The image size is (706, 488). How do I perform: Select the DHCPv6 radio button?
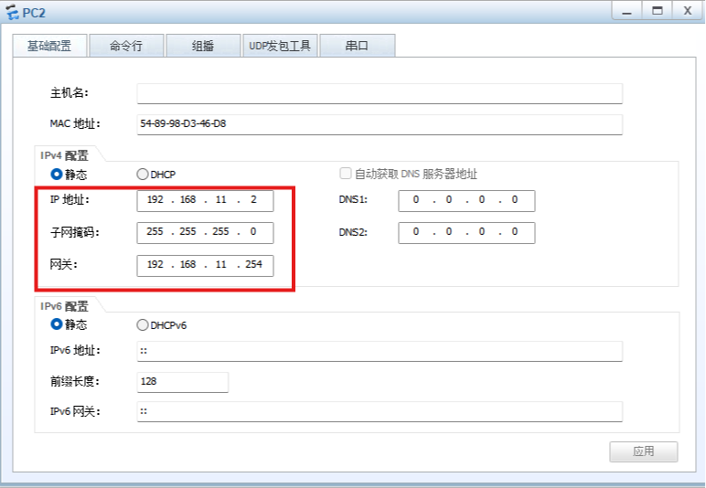[x=143, y=324]
